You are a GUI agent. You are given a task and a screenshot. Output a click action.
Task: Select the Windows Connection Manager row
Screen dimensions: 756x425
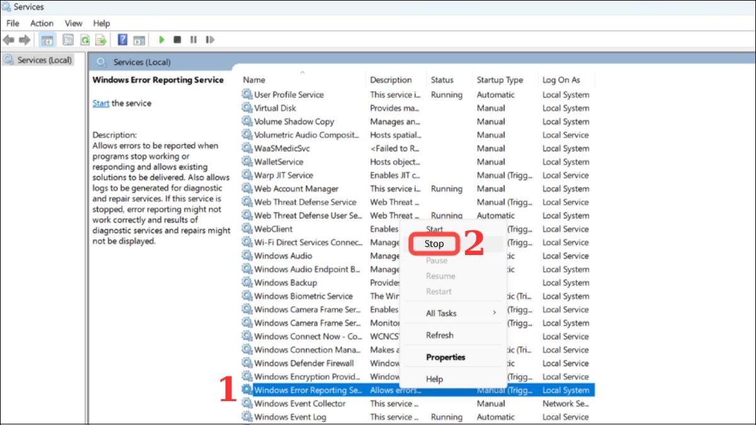point(418,349)
